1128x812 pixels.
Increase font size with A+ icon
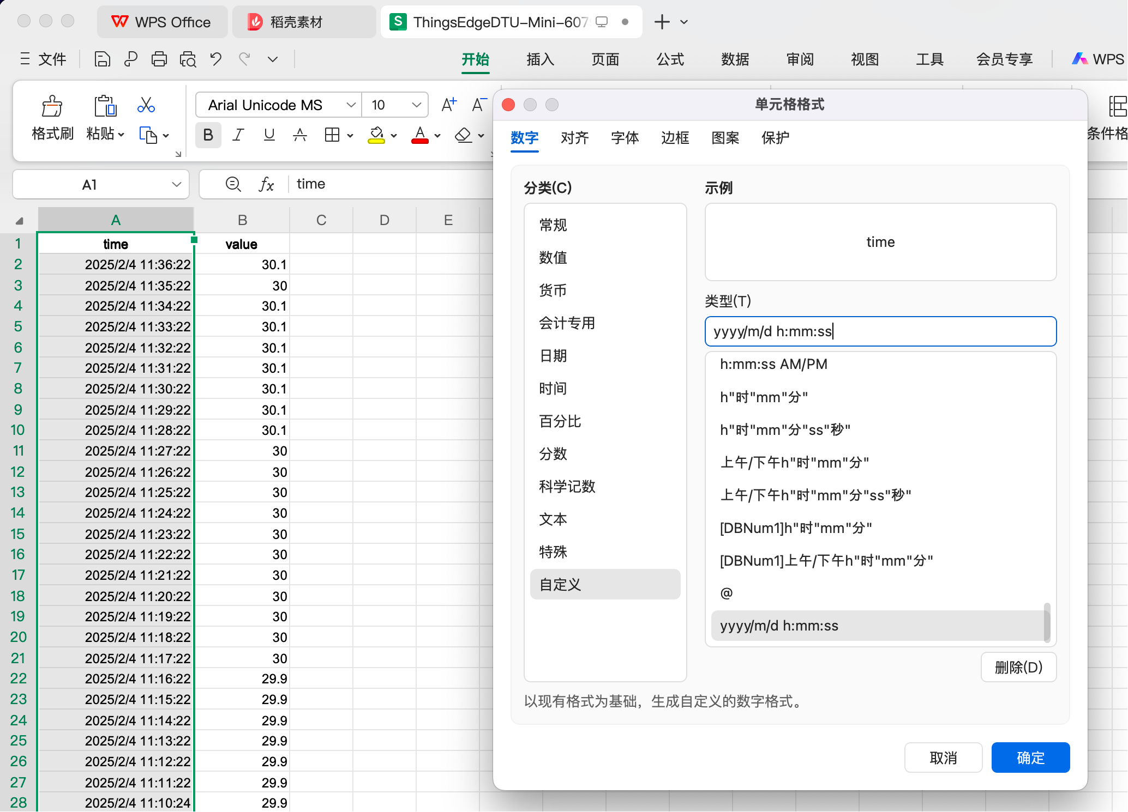(449, 105)
